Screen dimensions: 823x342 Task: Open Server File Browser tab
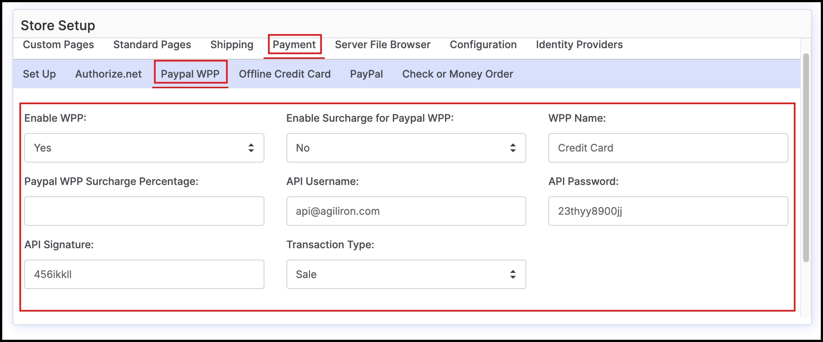382,45
